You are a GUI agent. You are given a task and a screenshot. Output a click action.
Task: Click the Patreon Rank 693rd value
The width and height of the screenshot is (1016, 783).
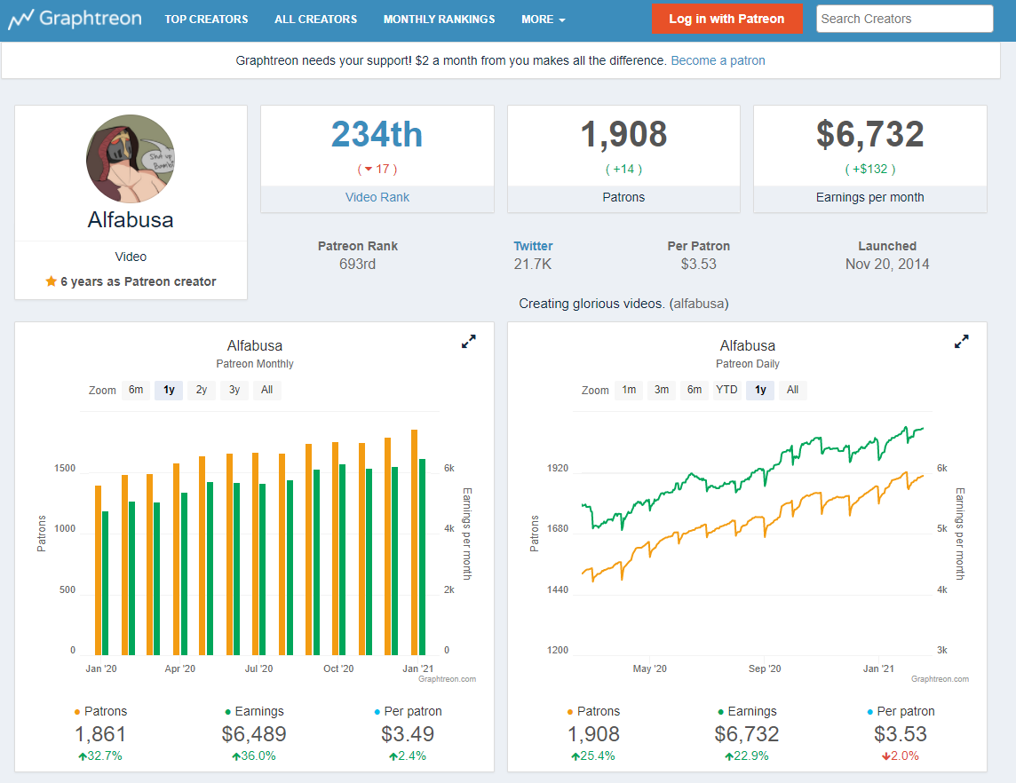[x=357, y=265]
